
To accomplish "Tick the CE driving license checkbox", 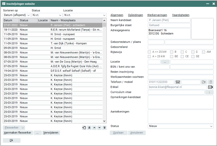I will click(x=182, y=57).
